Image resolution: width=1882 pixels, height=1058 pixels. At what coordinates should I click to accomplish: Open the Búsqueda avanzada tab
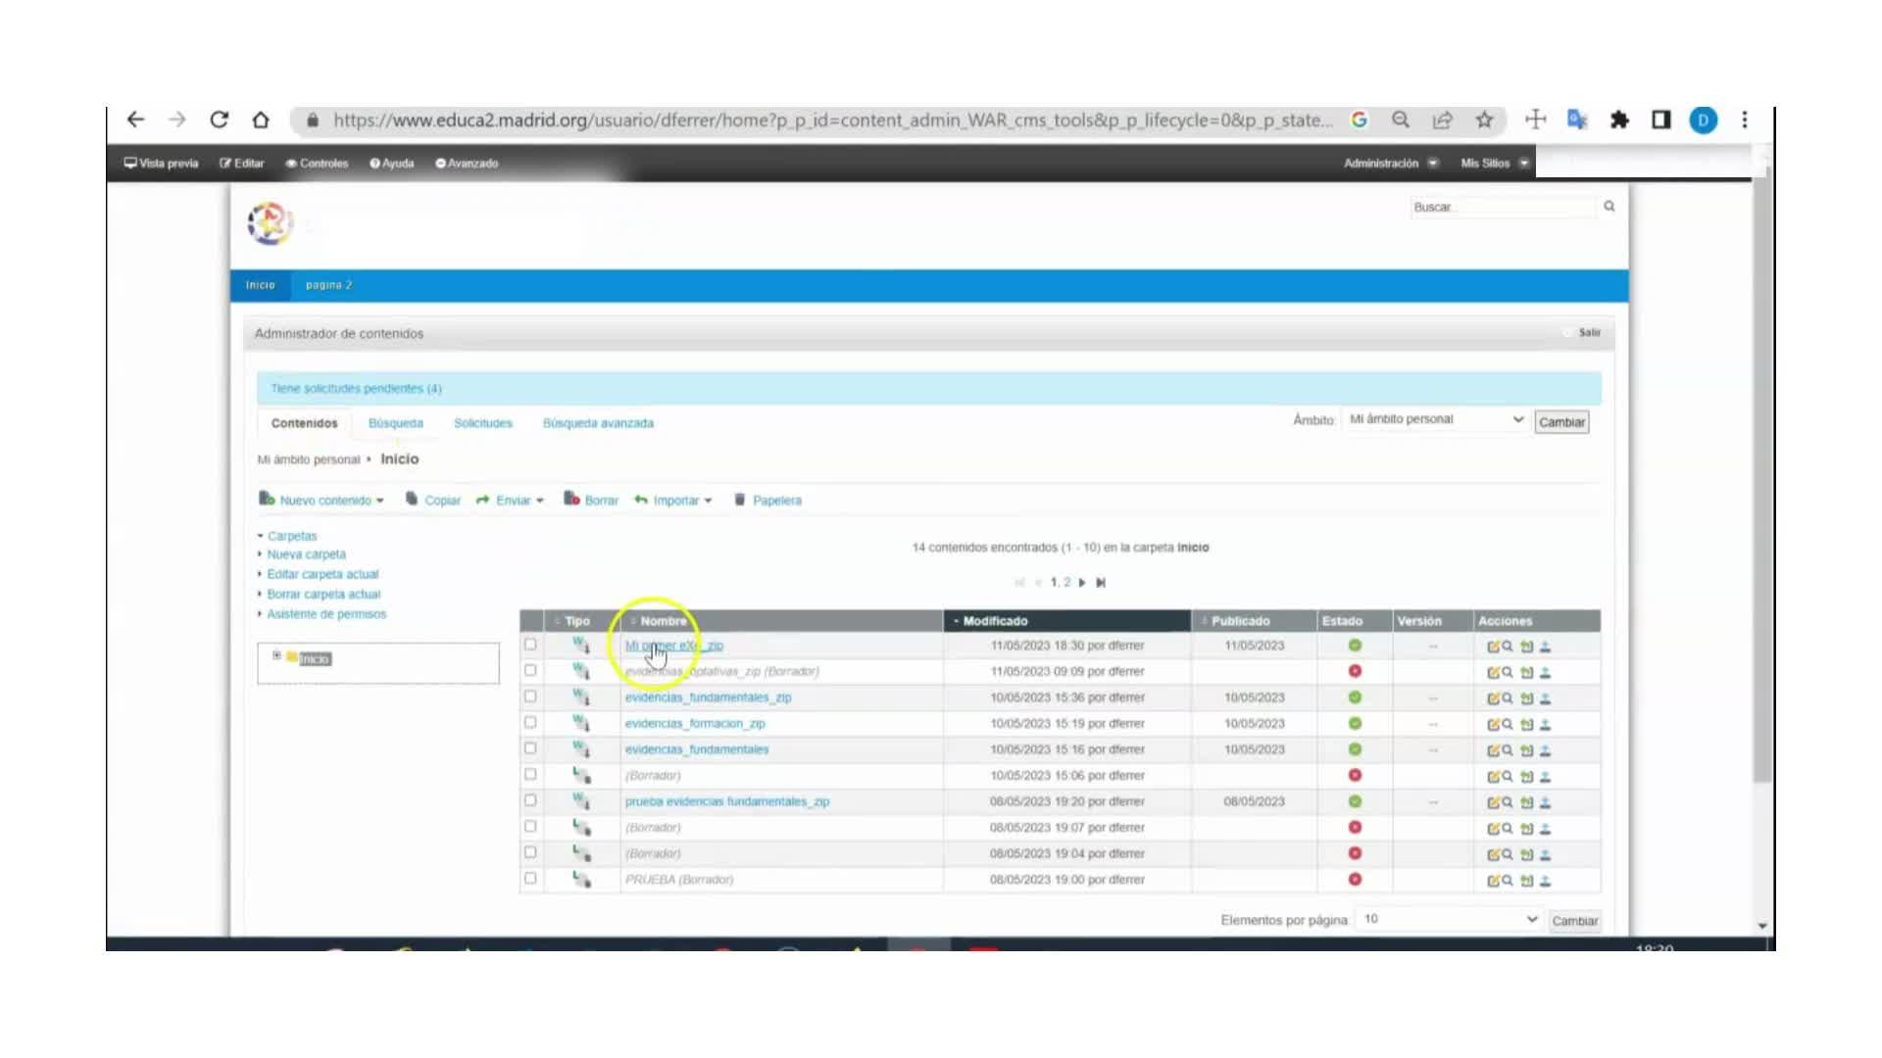[598, 423]
